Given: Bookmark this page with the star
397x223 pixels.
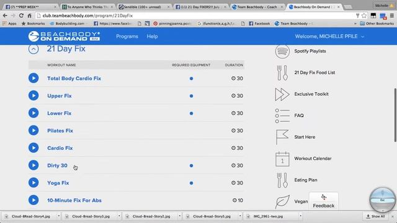Looking at the screenshot, I should 364,15.
